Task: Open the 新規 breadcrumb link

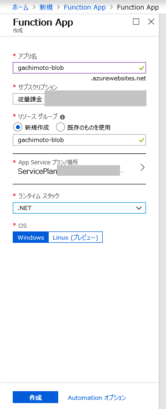Action: point(46,7)
